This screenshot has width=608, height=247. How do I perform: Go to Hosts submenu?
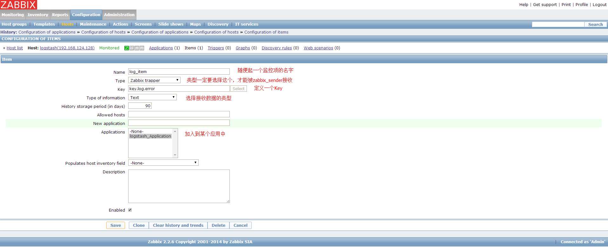[x=67, y=24]
